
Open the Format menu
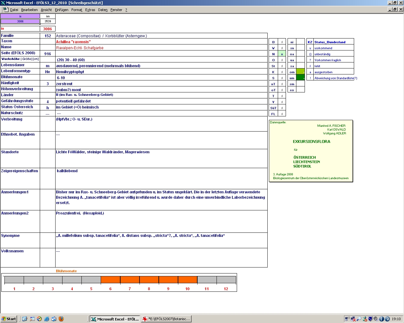pos(77,10)
